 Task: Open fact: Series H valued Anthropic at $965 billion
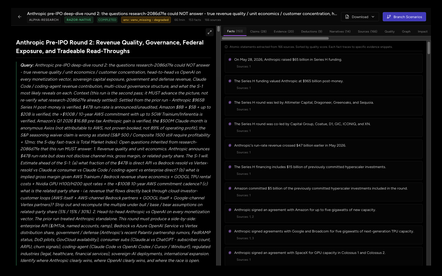(x=324, y=85)
